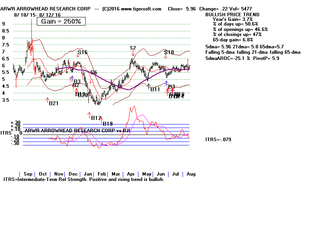Select the B19 buy signal marker
Image resolution: width=310 pixels, height=232 pixels.
pyautogui.click(x=107, y=124)
